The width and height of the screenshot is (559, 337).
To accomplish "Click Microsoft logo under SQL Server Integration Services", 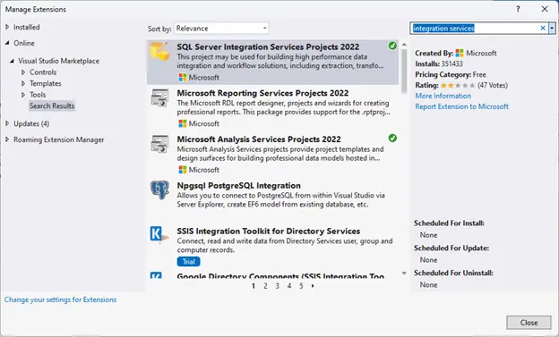I will point(183,77).
